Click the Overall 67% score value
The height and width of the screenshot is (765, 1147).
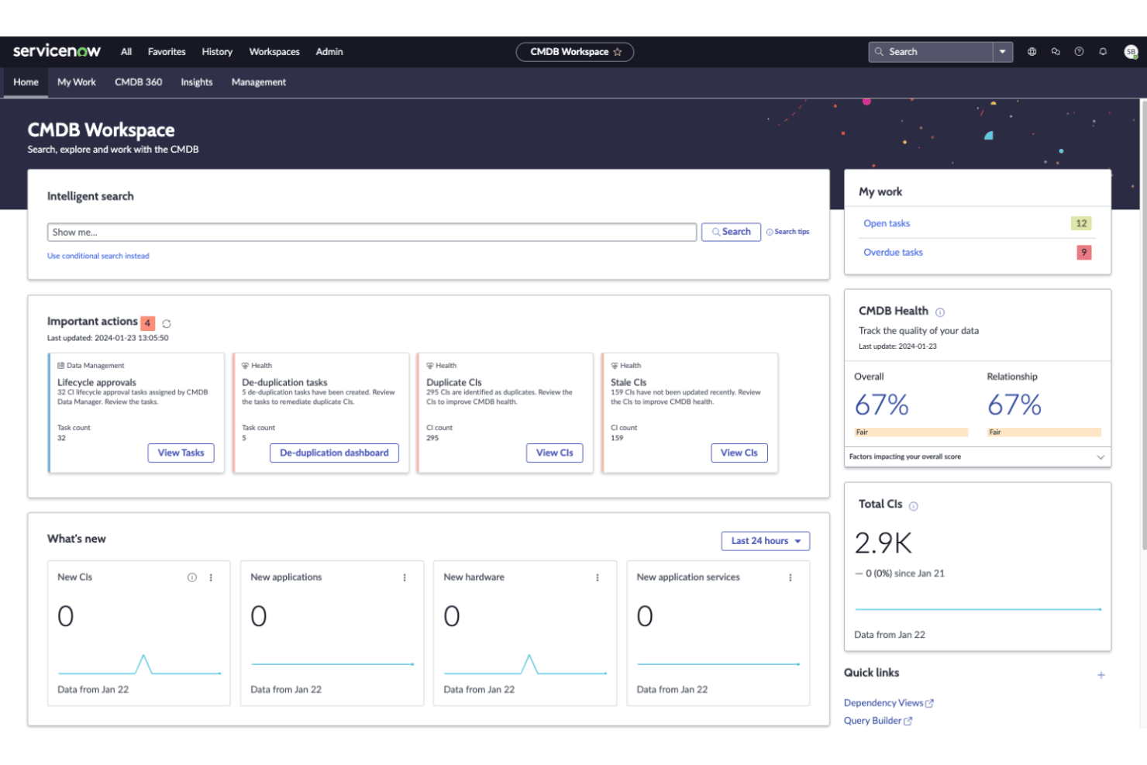(x=882, y=405)
